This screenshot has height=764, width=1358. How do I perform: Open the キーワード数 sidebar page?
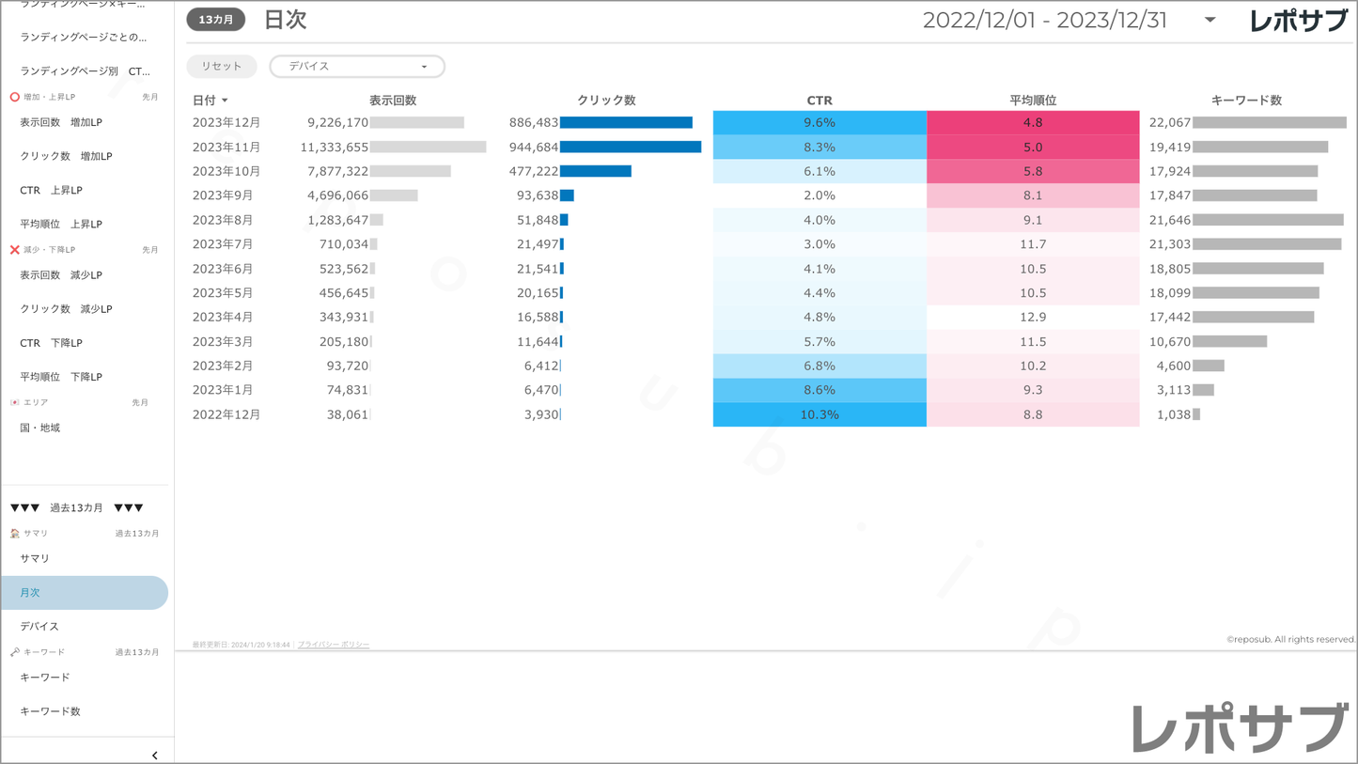[50, 711]
